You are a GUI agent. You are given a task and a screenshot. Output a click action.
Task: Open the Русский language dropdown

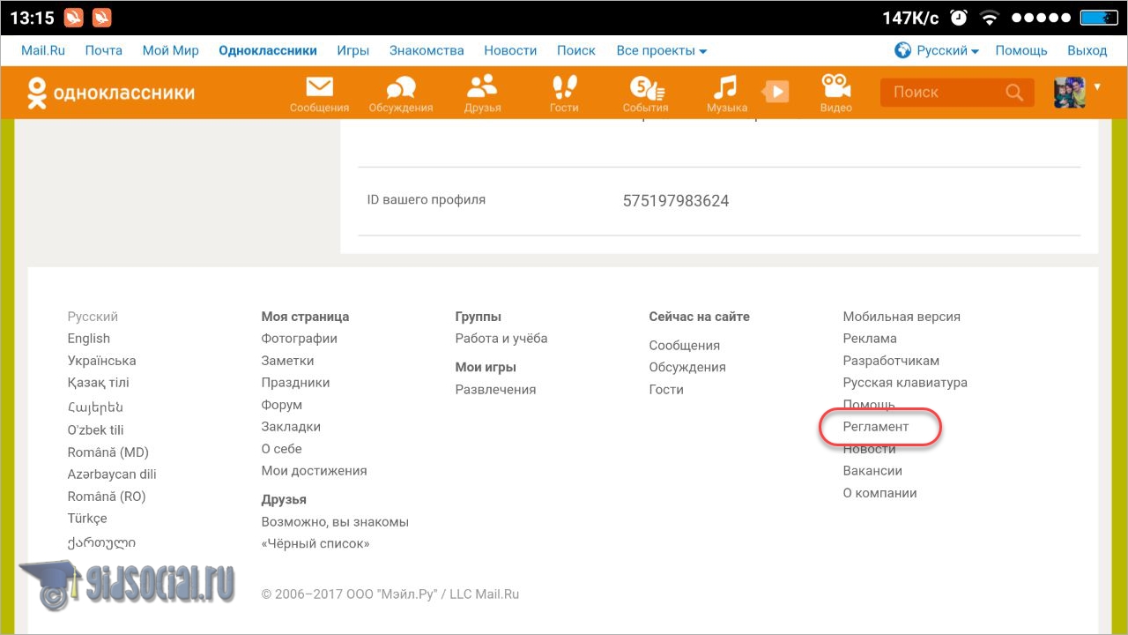tap(938, 50)
